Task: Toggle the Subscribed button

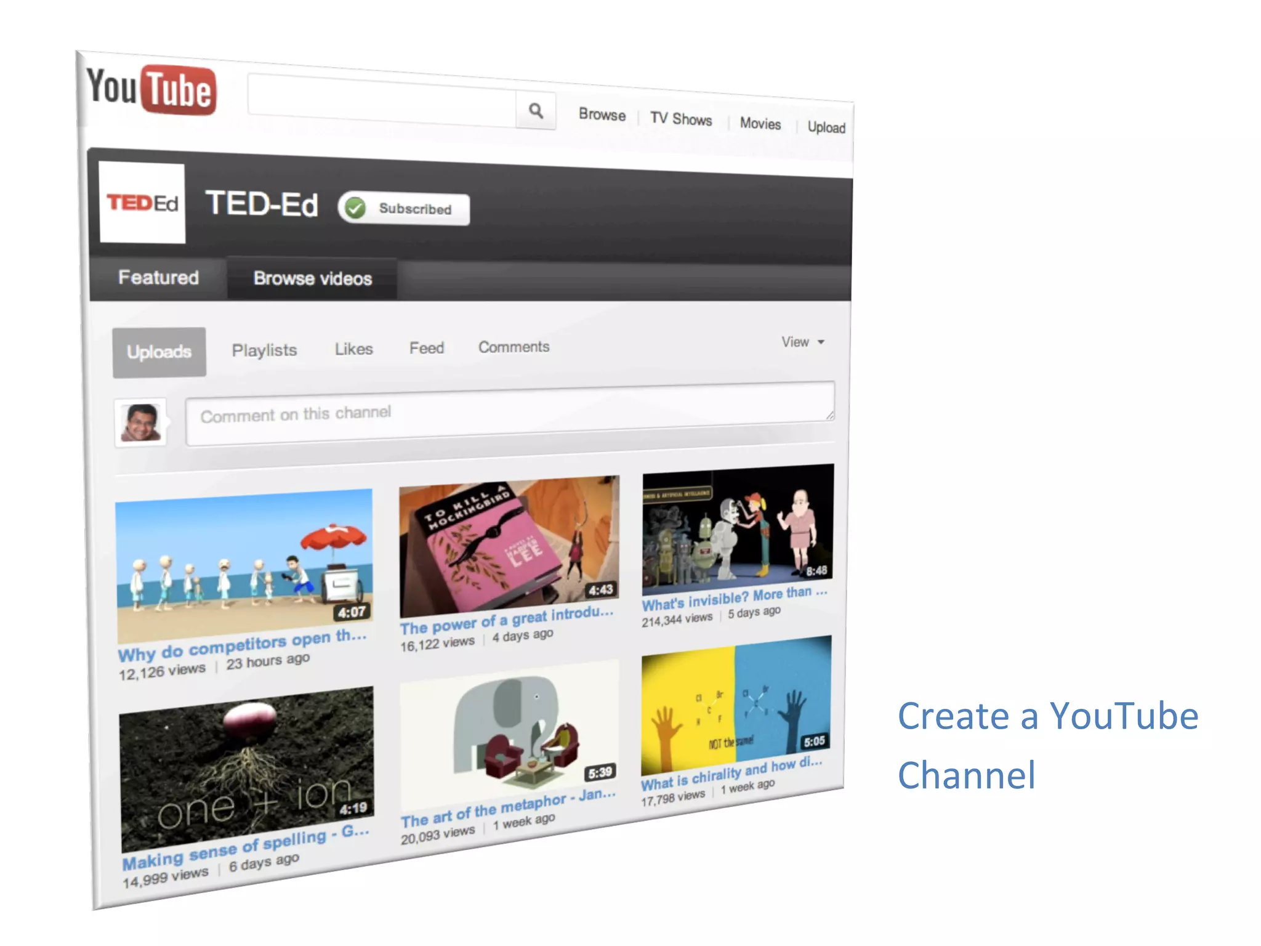Action: [404, 209]
